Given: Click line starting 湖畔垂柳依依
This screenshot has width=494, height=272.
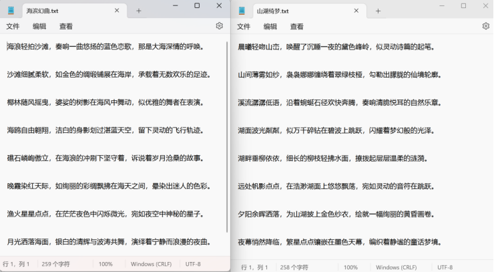Looking at the screenshot, I should pos(334,158).
